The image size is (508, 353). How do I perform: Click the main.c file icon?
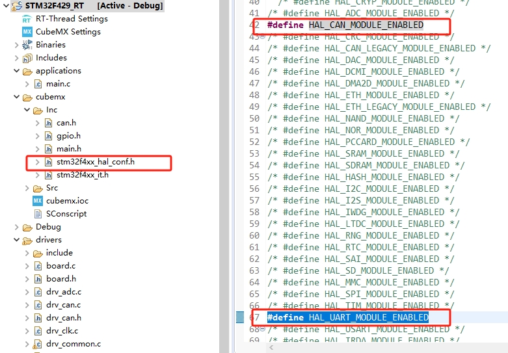coord(38,85)
